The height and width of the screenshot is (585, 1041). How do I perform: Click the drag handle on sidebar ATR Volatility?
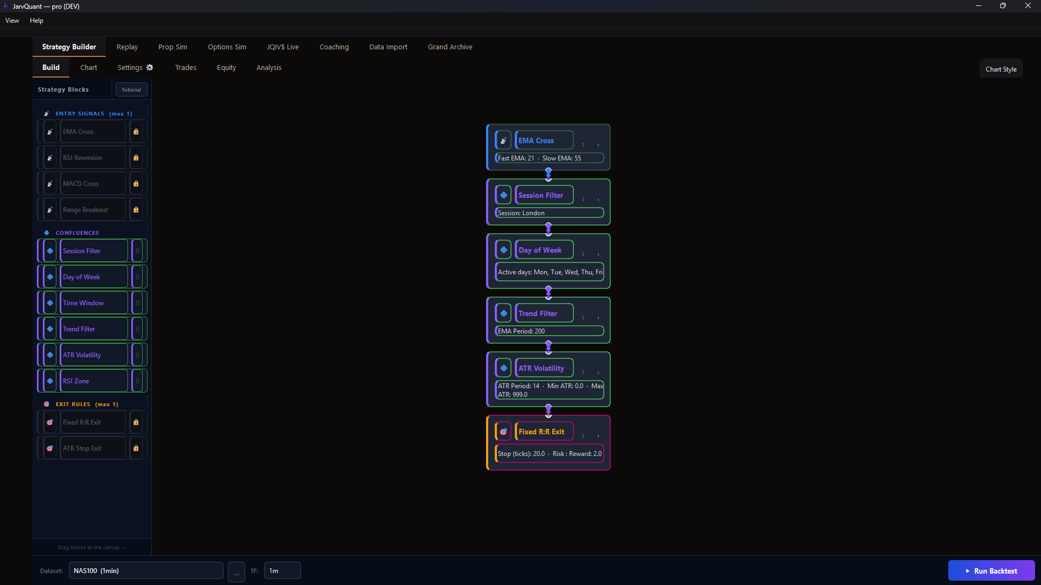click(137, 355)
